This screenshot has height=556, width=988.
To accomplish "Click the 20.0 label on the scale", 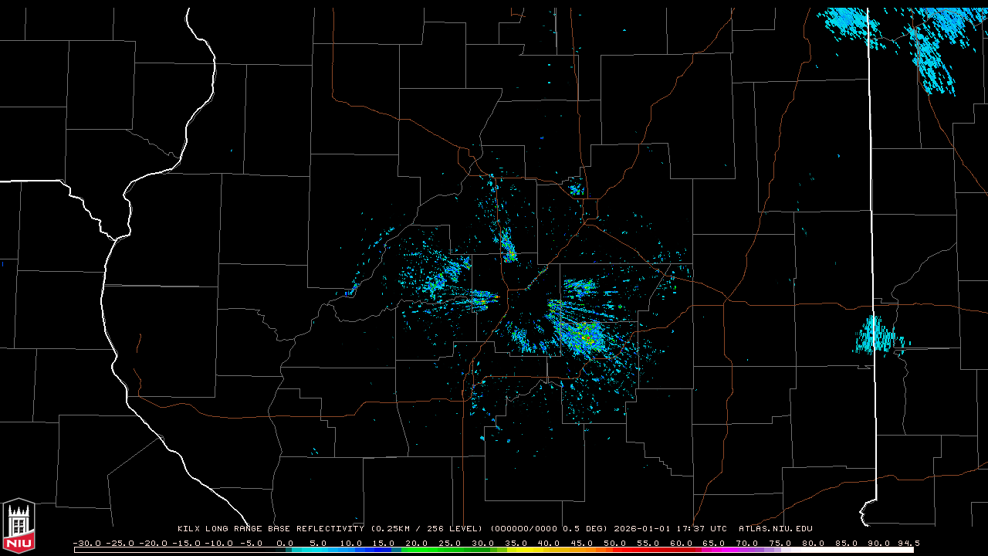I will click(x=417, y=543).
